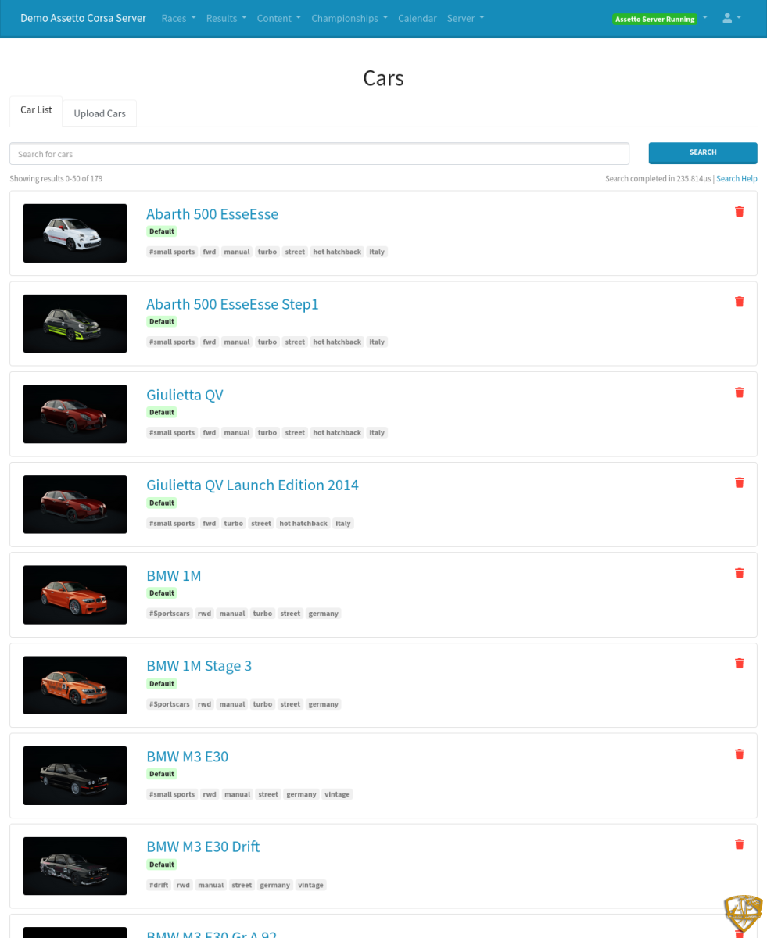This screenshot has height=938, width=767.
Task: Open the Content dropdown in navbar
Action: [x=278, y=18]
